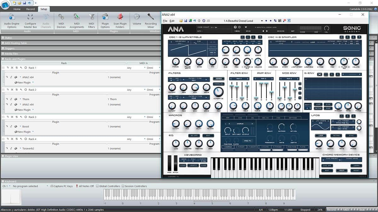Click the solo S icon on Rack 2
378x212 pixels.
(x=16, y=90)
